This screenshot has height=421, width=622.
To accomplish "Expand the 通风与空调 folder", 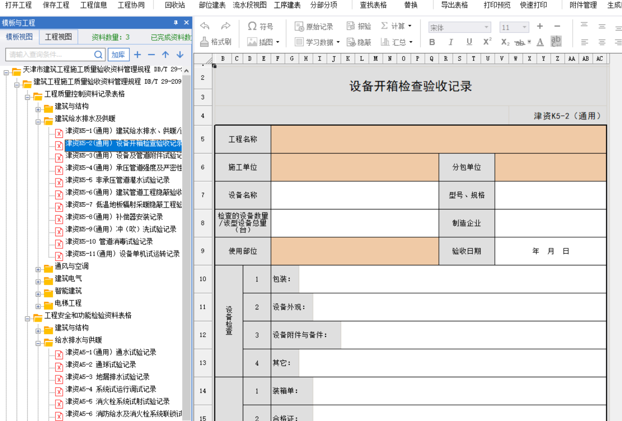I will [39, 269].
